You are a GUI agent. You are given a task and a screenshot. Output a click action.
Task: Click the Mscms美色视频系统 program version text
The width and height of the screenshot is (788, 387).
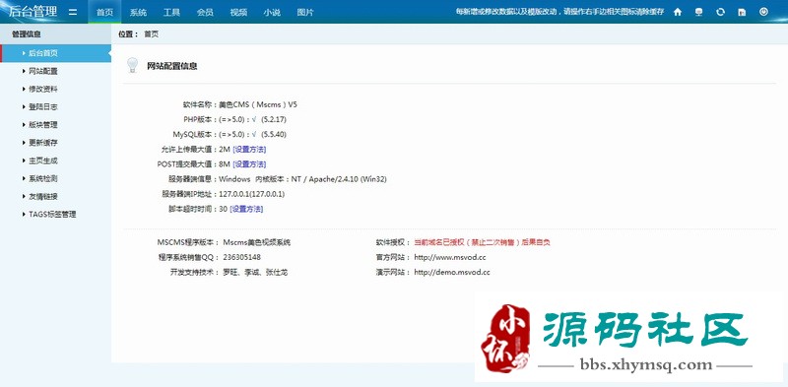coord(257,242)
